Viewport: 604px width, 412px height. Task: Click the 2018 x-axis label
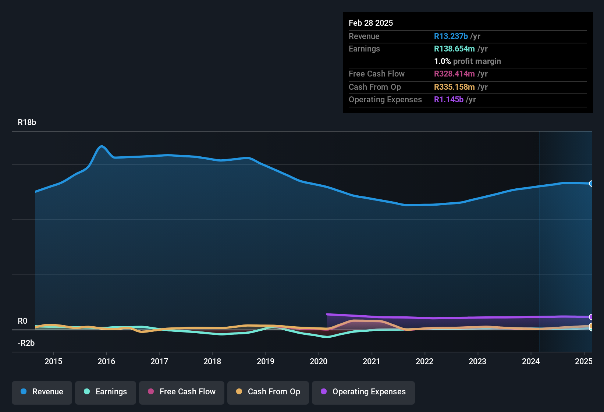click(x=212, y=361)
